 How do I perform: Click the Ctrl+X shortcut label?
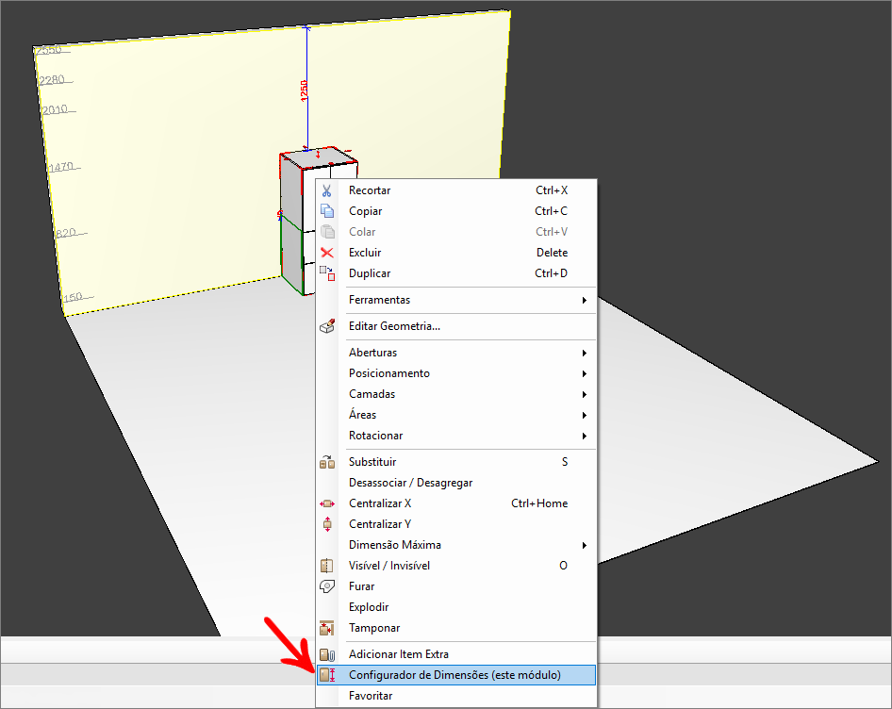coord(552,190)
